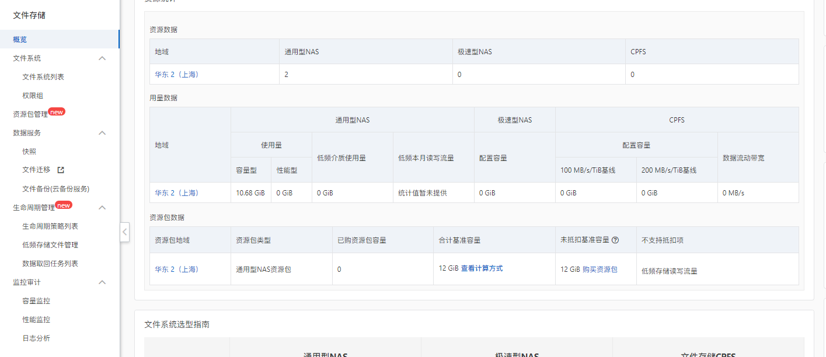Click 查看计算方式 link
826x357 pixels.
482,268
